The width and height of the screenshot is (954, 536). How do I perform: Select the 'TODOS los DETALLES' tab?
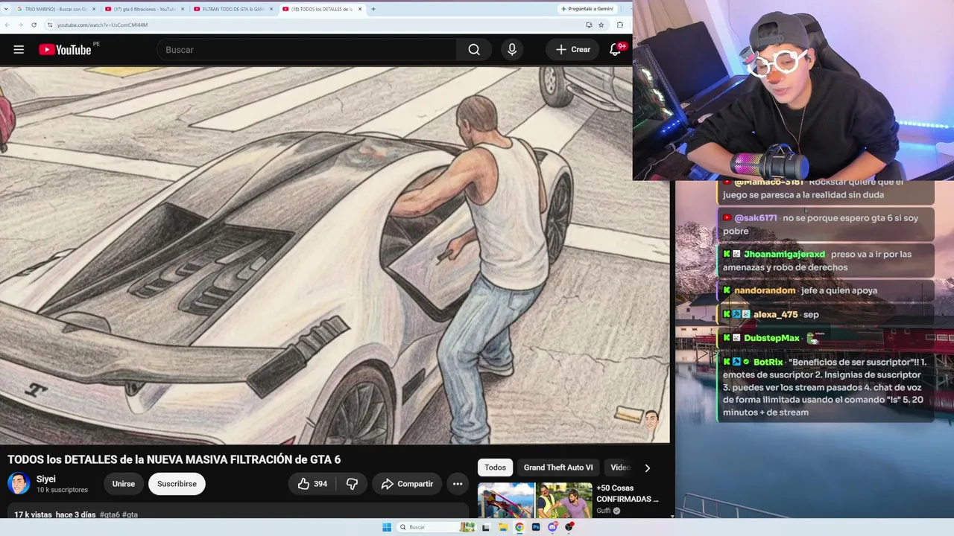point(321,9)
